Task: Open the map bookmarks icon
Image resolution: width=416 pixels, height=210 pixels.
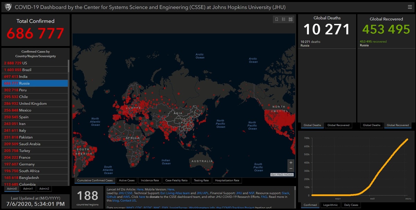Action: (277, 19)
